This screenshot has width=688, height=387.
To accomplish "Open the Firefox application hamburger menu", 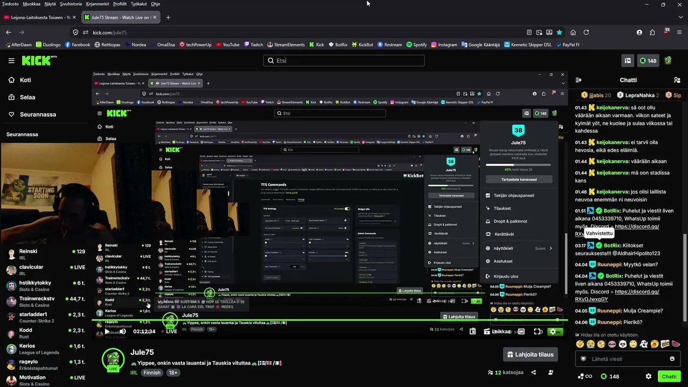I will tap(679, 32).
